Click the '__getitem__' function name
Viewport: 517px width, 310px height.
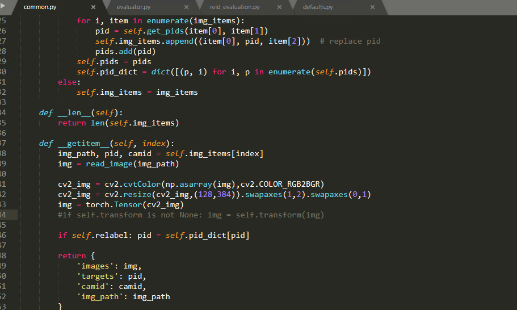(x=83, y=144)
